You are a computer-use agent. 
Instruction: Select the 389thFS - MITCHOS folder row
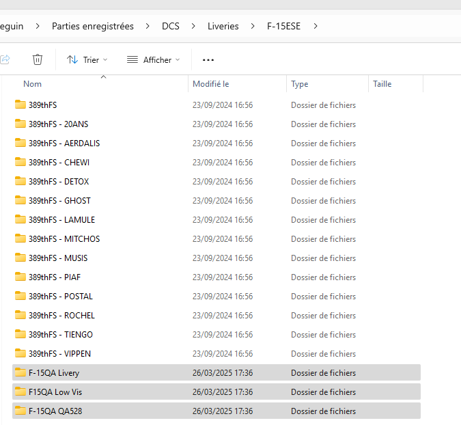pyautogui.click(x=64, y=239)
